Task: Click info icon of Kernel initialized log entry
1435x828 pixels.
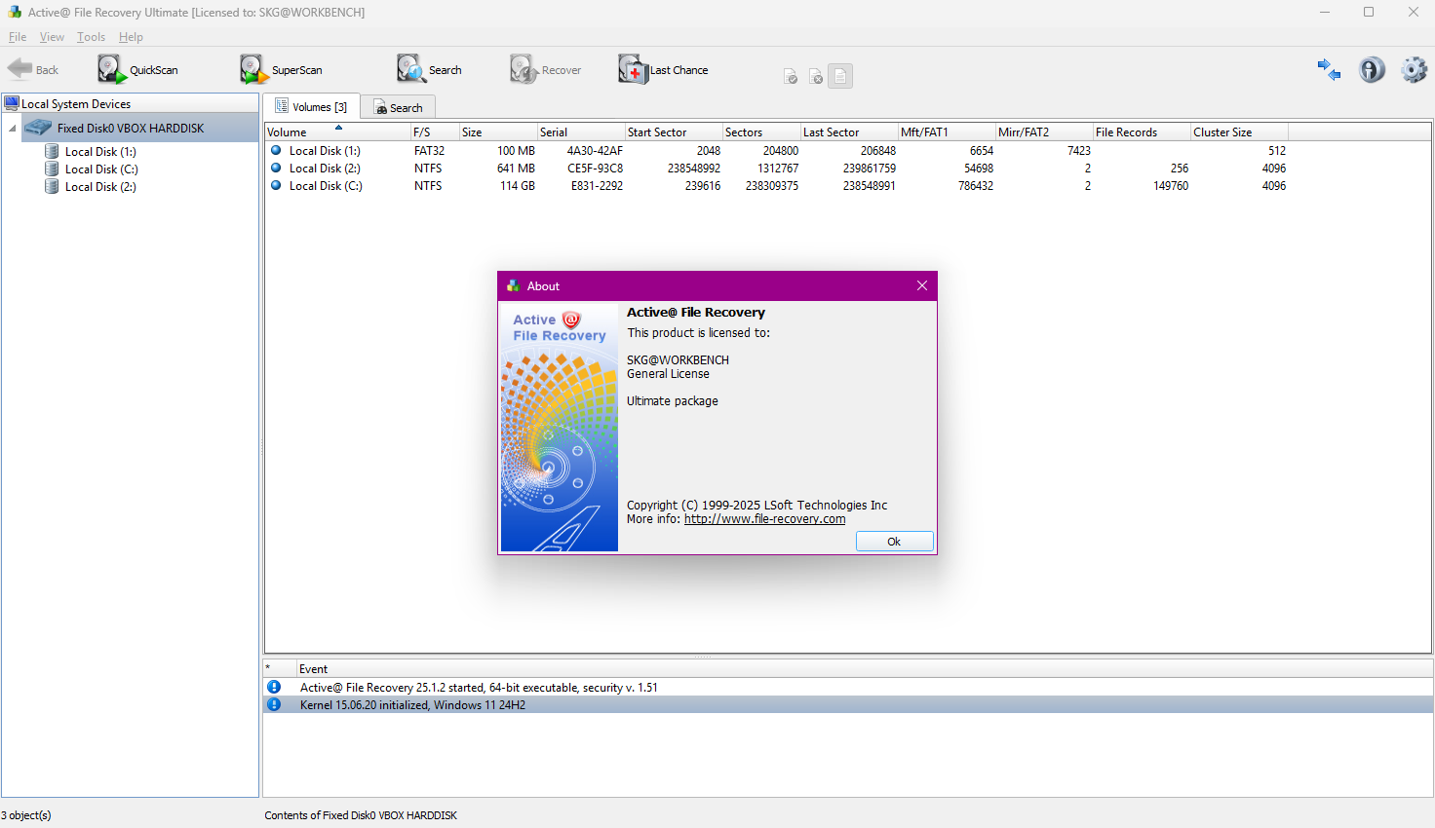Action: point(274,705)
